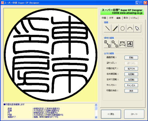Image resolution: width=148 pixels, height=121 pixels.
Task: Select the straight line drawing tool
Action: (x=108, y=28)
